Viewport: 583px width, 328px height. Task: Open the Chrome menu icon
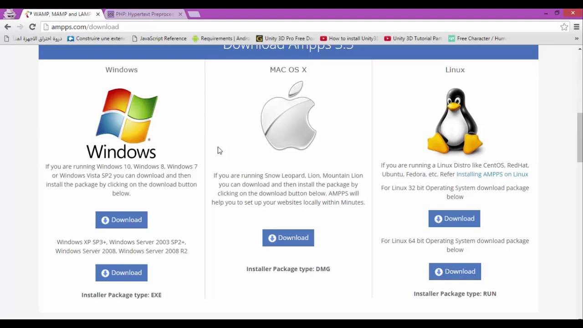click(577, 27)
